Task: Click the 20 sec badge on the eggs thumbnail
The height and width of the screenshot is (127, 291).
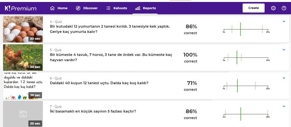Action: (35, 39)
